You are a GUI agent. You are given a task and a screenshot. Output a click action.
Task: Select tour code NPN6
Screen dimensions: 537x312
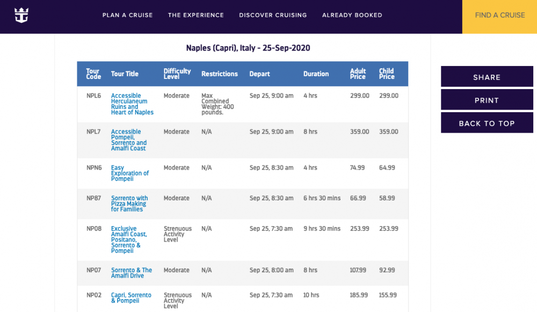click(94, 168)
